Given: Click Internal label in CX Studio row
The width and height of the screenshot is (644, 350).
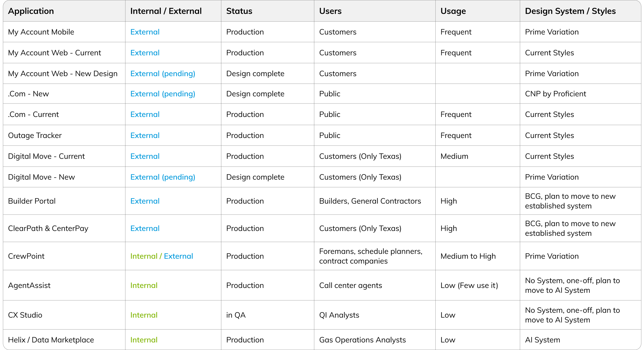Looking at the screenshot, I should click(x=144, y=315).
